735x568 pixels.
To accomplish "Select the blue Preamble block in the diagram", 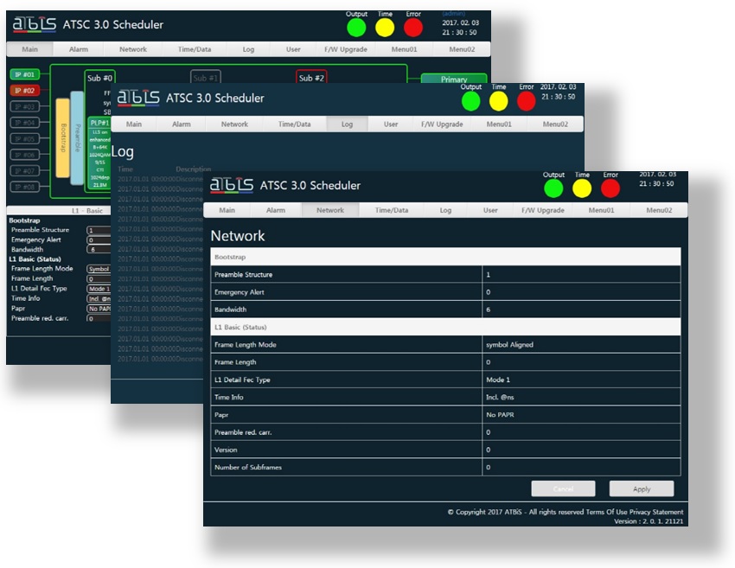I will pos(77,138).
